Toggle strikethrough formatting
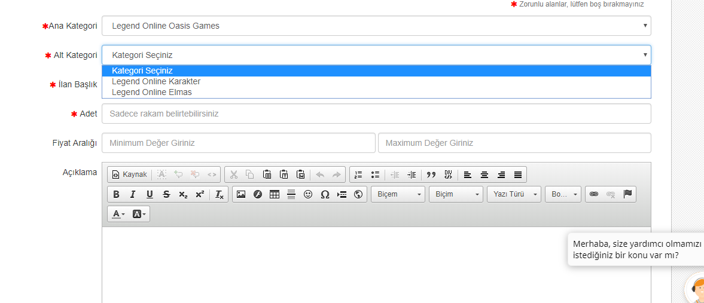The image size is (704, 303). click(166, 194)
